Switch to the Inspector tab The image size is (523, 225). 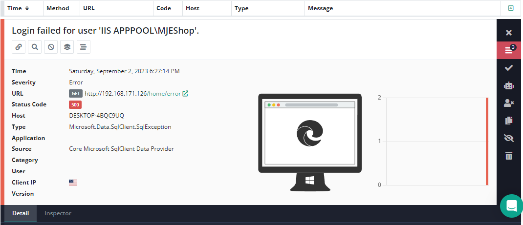click(x=58, y=213)
